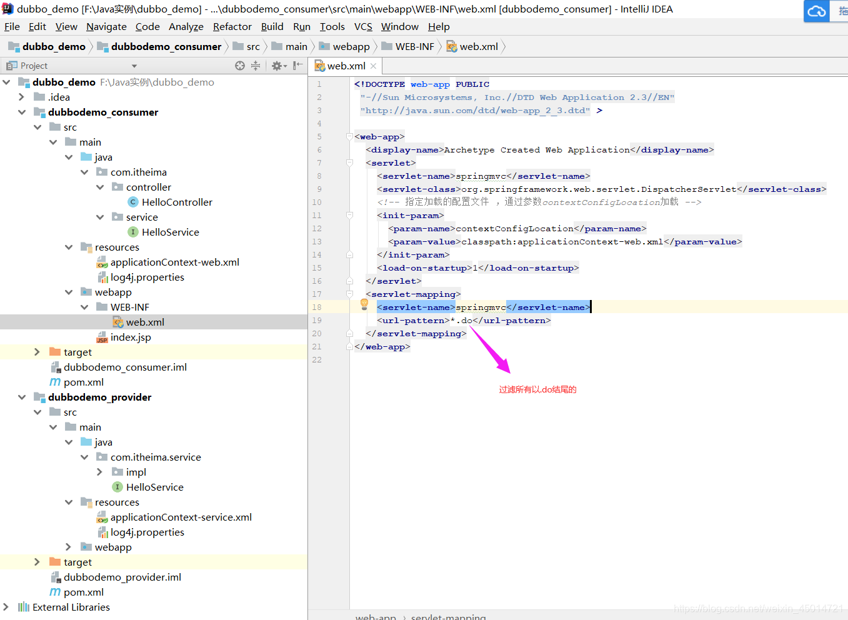Expand the consumer target folder
Image resolution: width=848 pixels, height=620 pixels.
(37, 352)
